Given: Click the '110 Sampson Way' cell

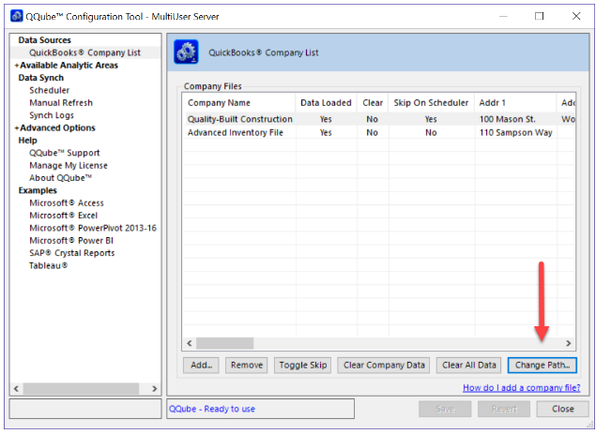Looking at the screenshot, I should tap(515, 132).
